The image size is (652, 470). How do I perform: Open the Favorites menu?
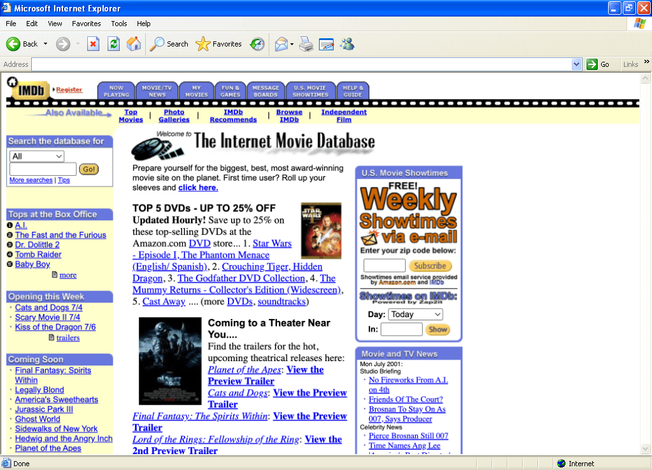pos(86,24)
